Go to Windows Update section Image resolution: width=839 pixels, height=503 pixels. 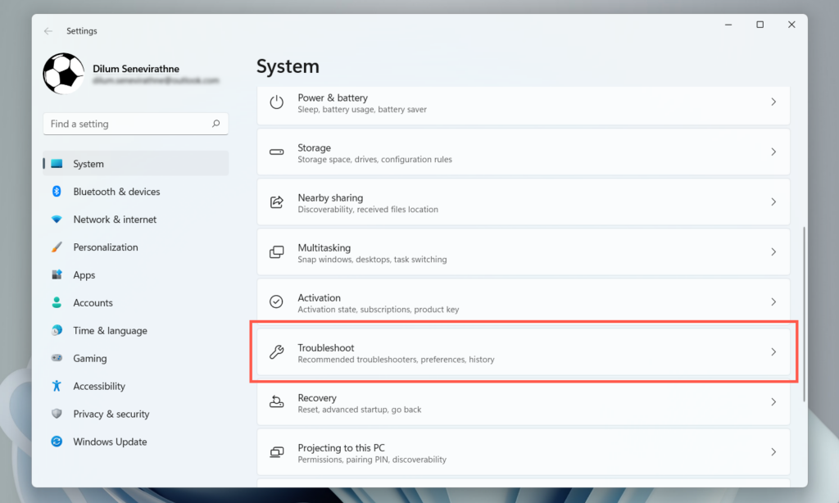click(110, 442)
